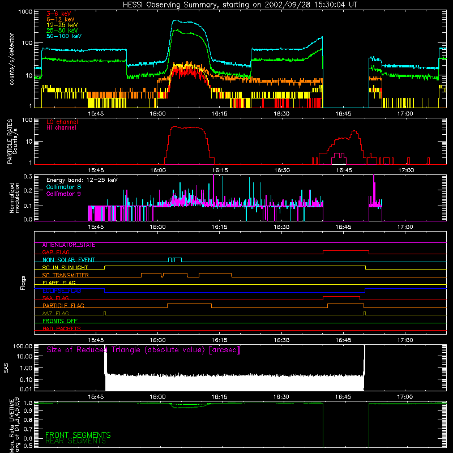Select the 25-50 keV legend label
This screenshot has width=453, height=453.
pos(62,31)
